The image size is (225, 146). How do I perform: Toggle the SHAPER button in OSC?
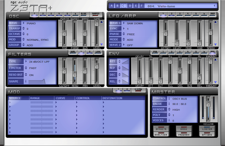[x=96, y=15]
